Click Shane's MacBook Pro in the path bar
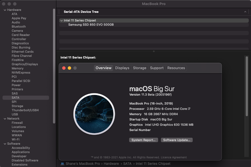The image size is (251, 167). (83, 164)
